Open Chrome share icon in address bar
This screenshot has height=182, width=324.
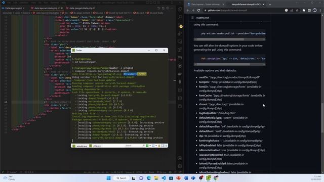coord(292,10)
